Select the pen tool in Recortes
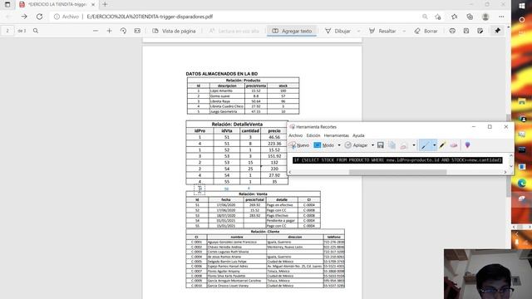The width and height of the screenshot is (532, 299). point(425,145)
